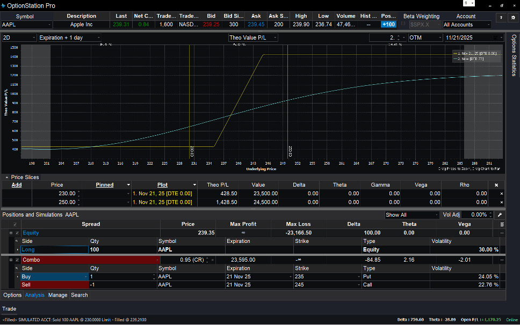520x325 pixels.
Task: Click the AAPL symbol input field
Action: coord(25,25)
